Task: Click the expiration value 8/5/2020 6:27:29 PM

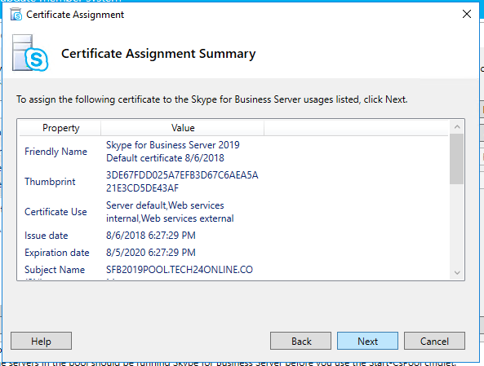Action: pos(151,253)
